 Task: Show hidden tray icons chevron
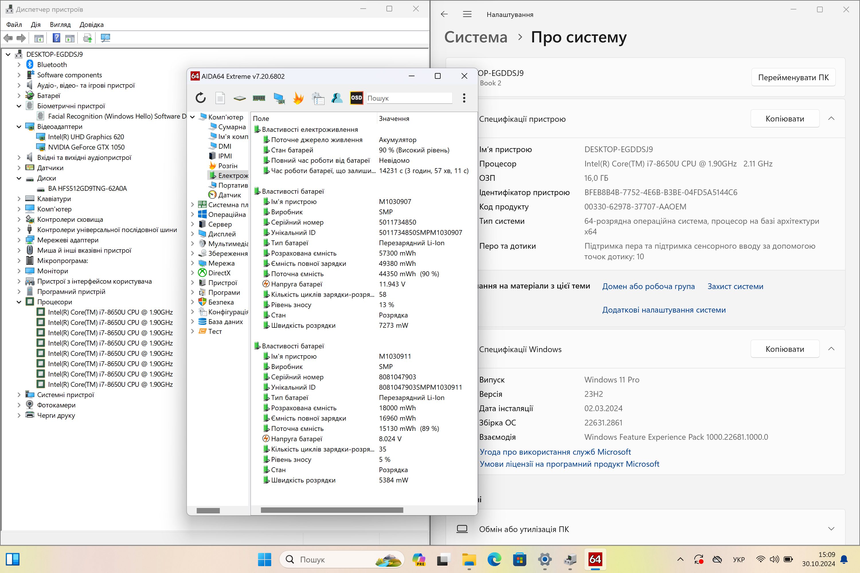(680, 559)
